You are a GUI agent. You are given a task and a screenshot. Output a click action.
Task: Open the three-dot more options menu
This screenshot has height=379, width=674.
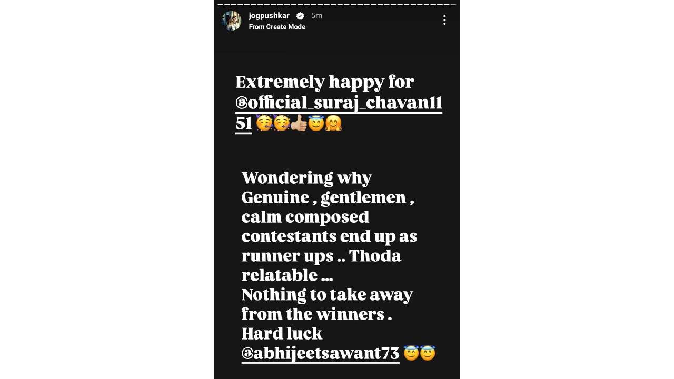coord(444,20)
